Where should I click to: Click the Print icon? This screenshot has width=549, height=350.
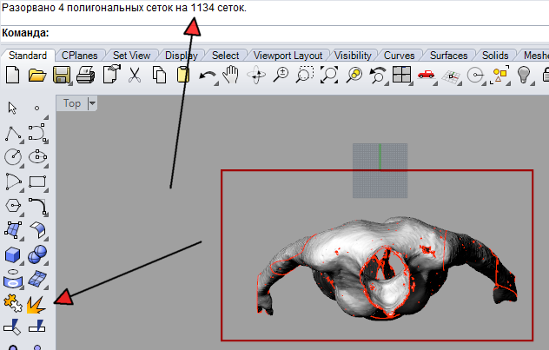86,76
